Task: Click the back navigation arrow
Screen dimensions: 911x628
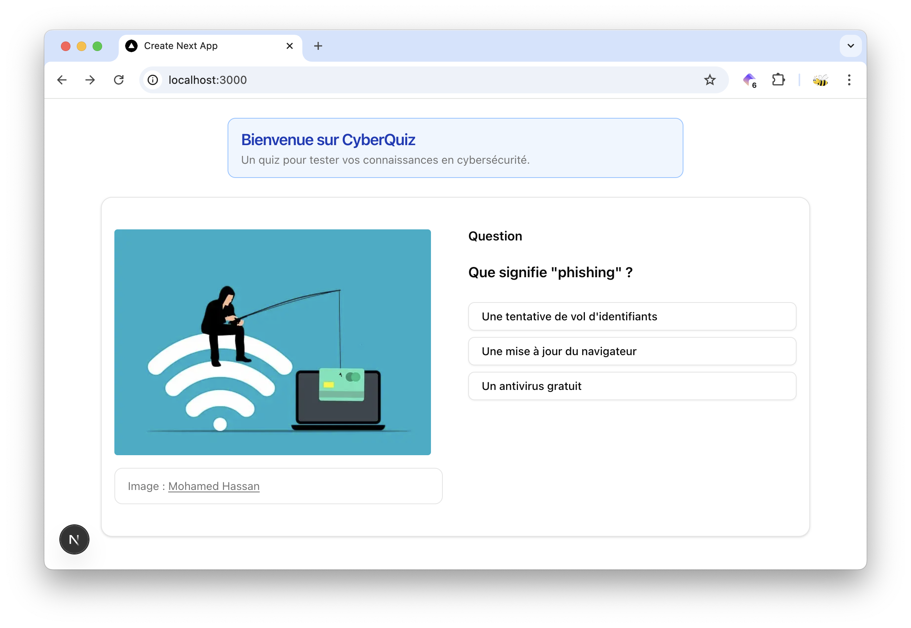Action: 62,80
